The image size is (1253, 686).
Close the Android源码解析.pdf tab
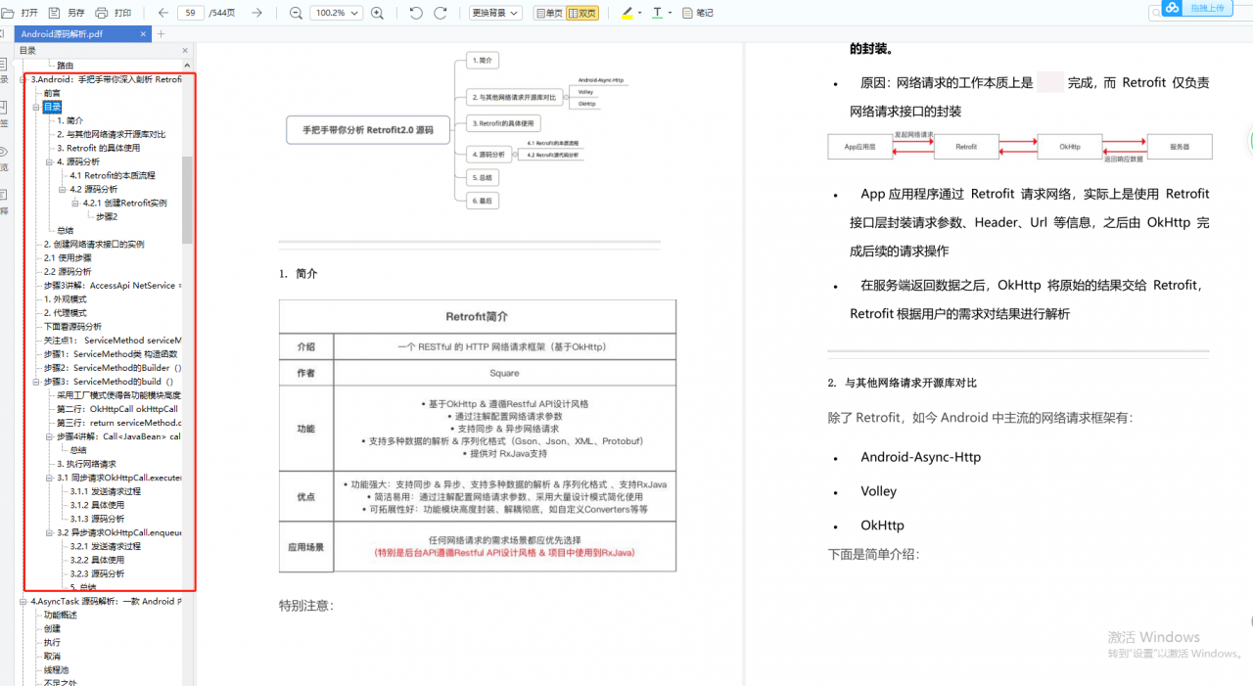pos(143,33)
